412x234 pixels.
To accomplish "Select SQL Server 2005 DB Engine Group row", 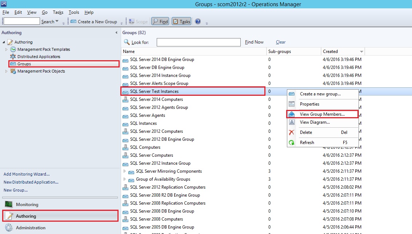I will tap(162, 227).
